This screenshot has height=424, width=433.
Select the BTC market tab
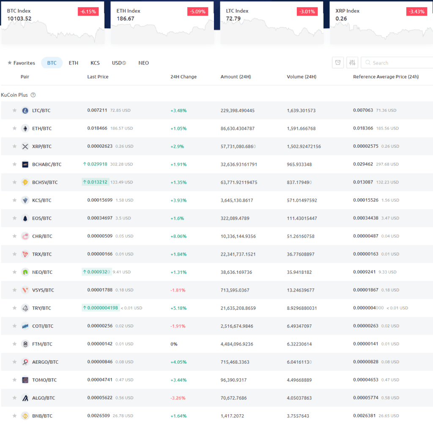coord(52,63)
